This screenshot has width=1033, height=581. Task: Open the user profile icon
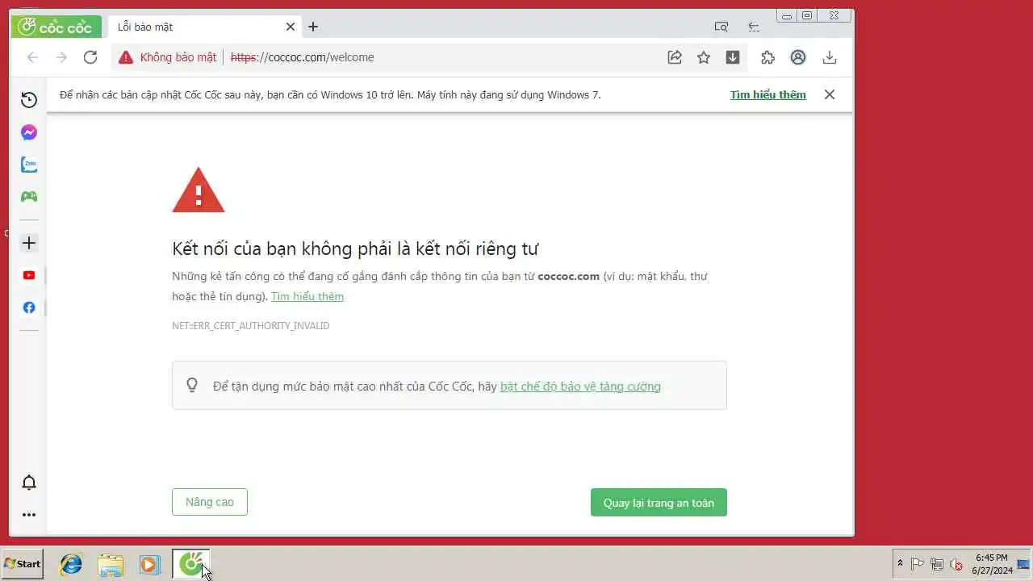click(x=798, y=57)
